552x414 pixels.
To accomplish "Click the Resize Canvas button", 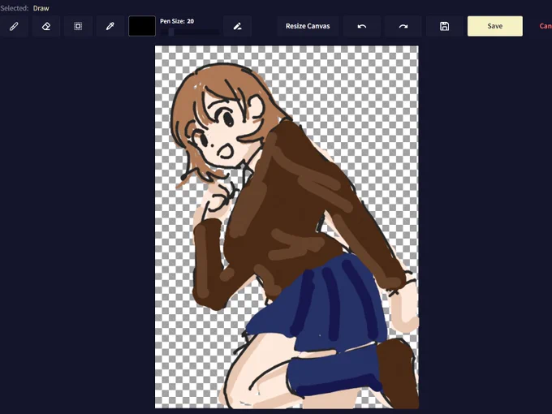I will click(308, 26).
